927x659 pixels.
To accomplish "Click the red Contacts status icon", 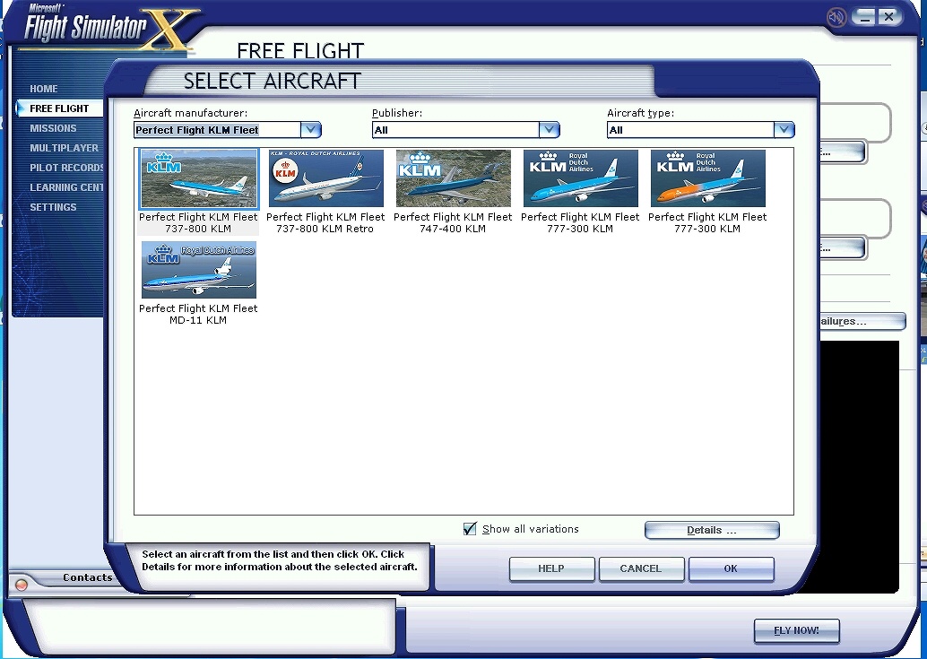I will pos(22,585).
